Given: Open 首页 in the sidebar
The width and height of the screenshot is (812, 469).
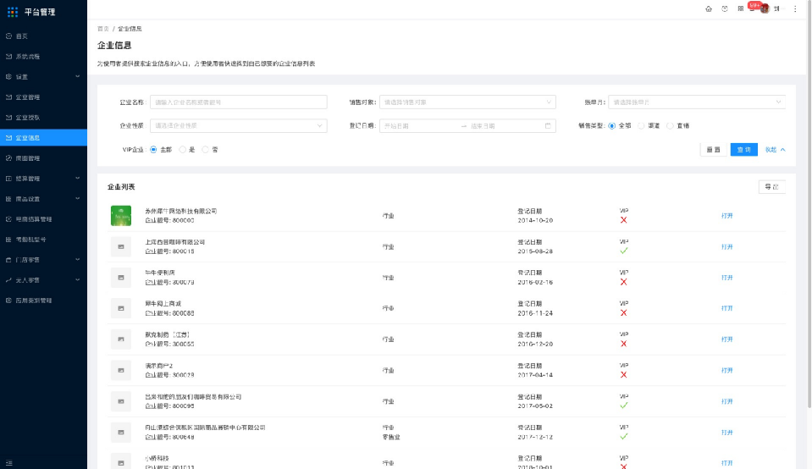Looking at the screenshot, I should [43, 36].
